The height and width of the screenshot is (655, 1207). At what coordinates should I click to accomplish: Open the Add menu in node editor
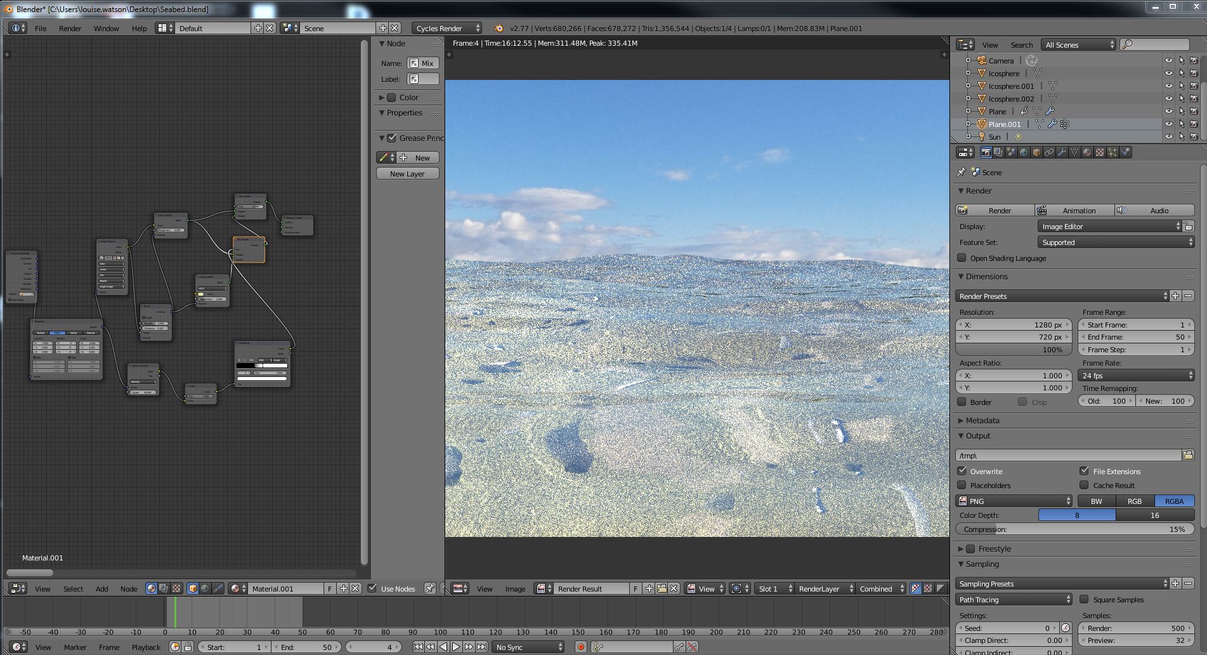101,588
